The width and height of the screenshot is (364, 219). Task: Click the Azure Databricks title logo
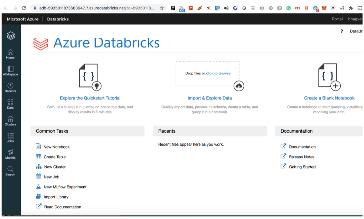pos(96,43)
